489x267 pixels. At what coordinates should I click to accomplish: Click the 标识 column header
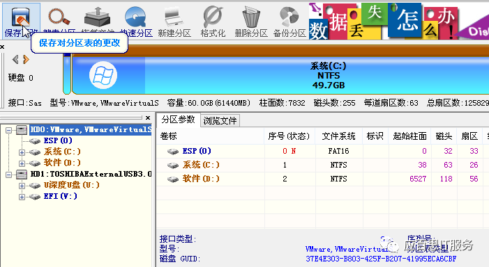(375, 136)
